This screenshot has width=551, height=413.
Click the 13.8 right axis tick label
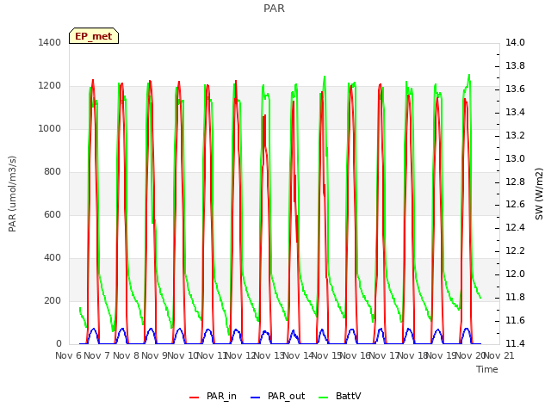click(515, 65)
